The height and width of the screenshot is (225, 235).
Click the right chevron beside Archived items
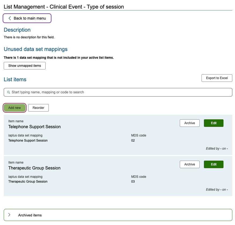coord(9,215)
